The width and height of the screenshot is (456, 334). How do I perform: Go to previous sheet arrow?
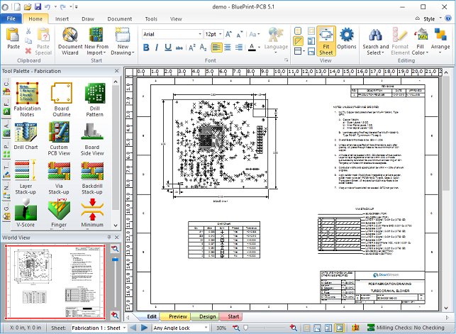(x=133, y=328)
